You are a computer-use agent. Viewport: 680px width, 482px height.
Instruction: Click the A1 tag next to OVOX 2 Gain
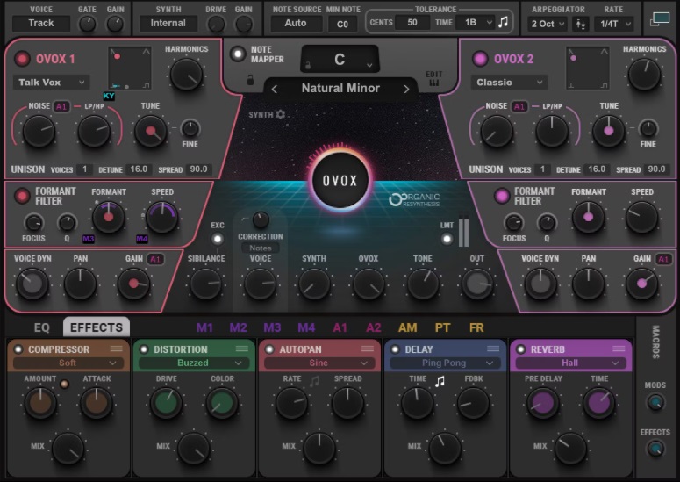click(663, 259)
